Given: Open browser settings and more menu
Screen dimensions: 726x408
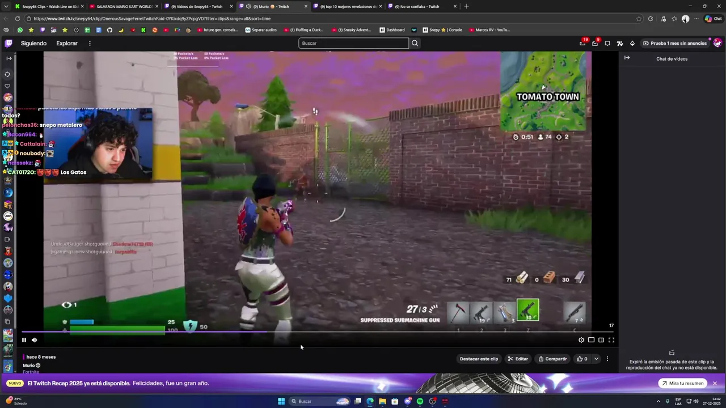Looking at the screenshot, I should click(x=696, y=19).
